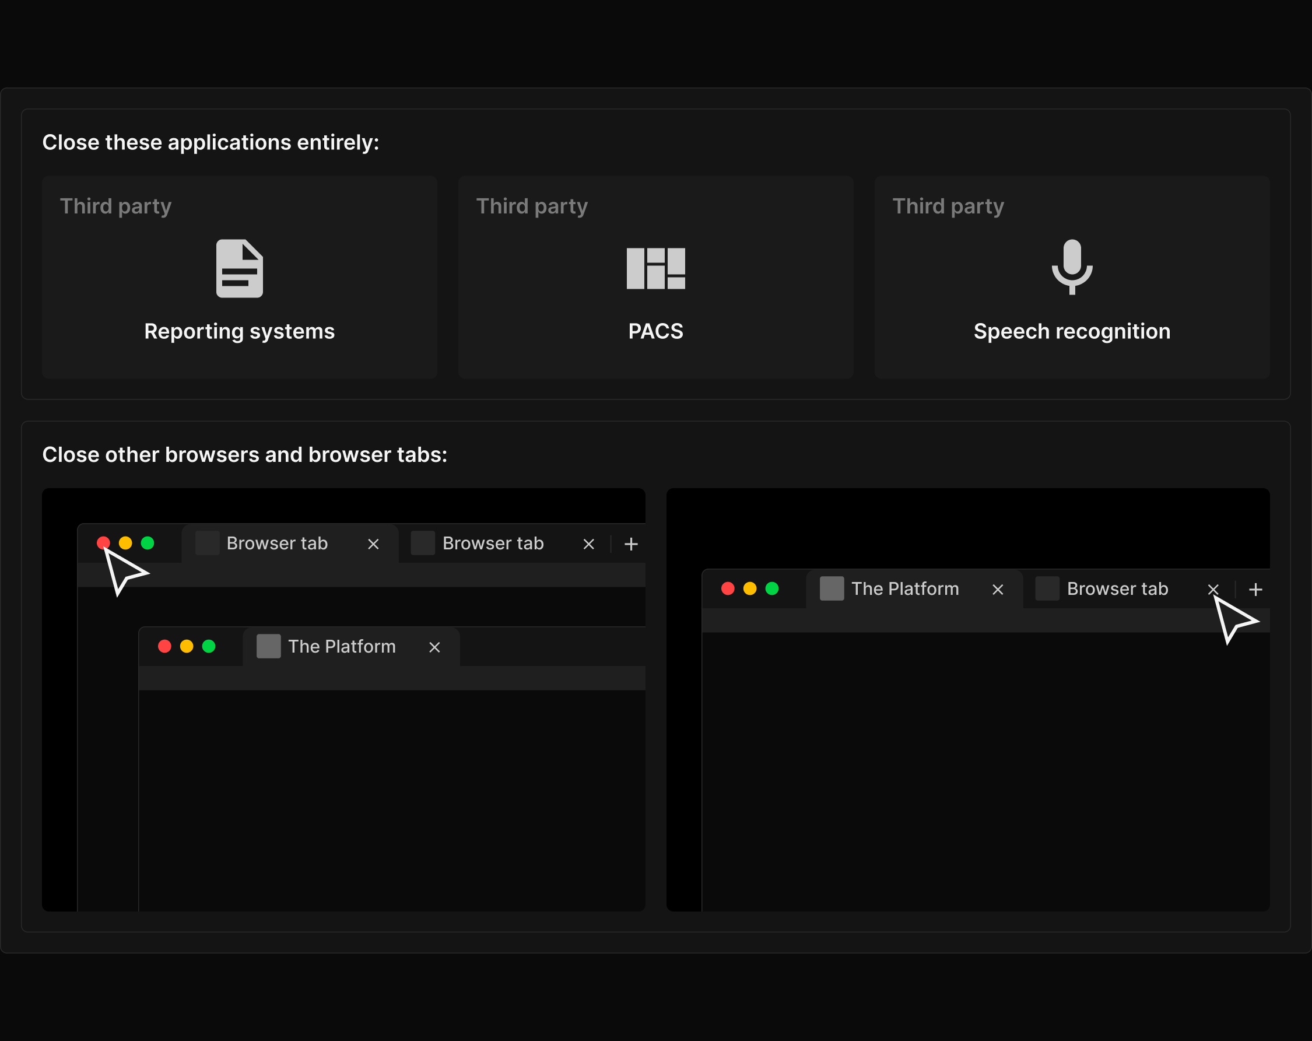
Task: Click the Browser tab favicon in the right window
Action: click(x=1047, y=588)
